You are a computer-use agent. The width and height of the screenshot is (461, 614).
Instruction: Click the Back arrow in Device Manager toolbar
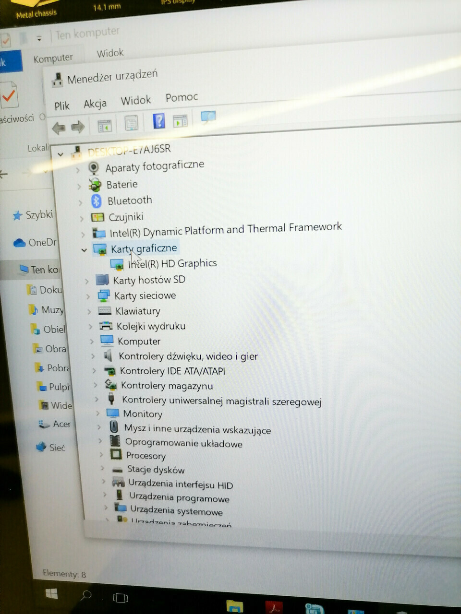[59, 128]
